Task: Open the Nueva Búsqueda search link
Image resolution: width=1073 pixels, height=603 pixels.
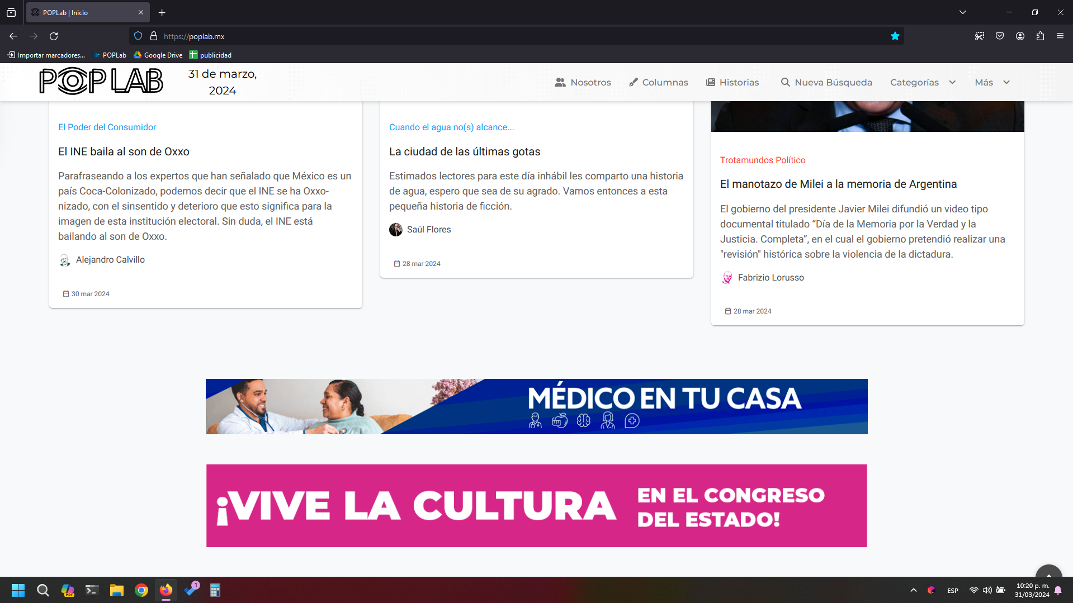Action: (x=826, y=82)
